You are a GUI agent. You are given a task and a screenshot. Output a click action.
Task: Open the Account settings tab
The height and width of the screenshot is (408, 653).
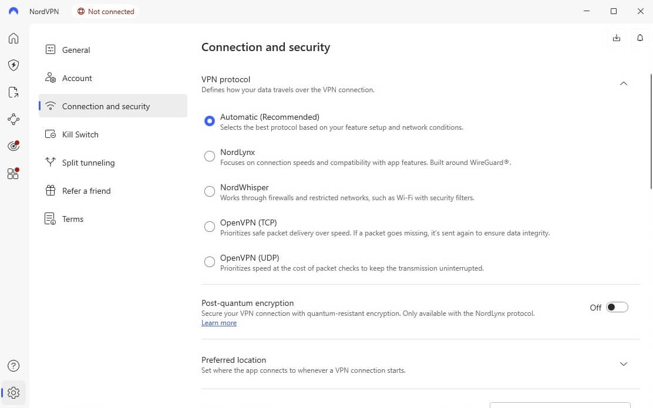[113, 78]
